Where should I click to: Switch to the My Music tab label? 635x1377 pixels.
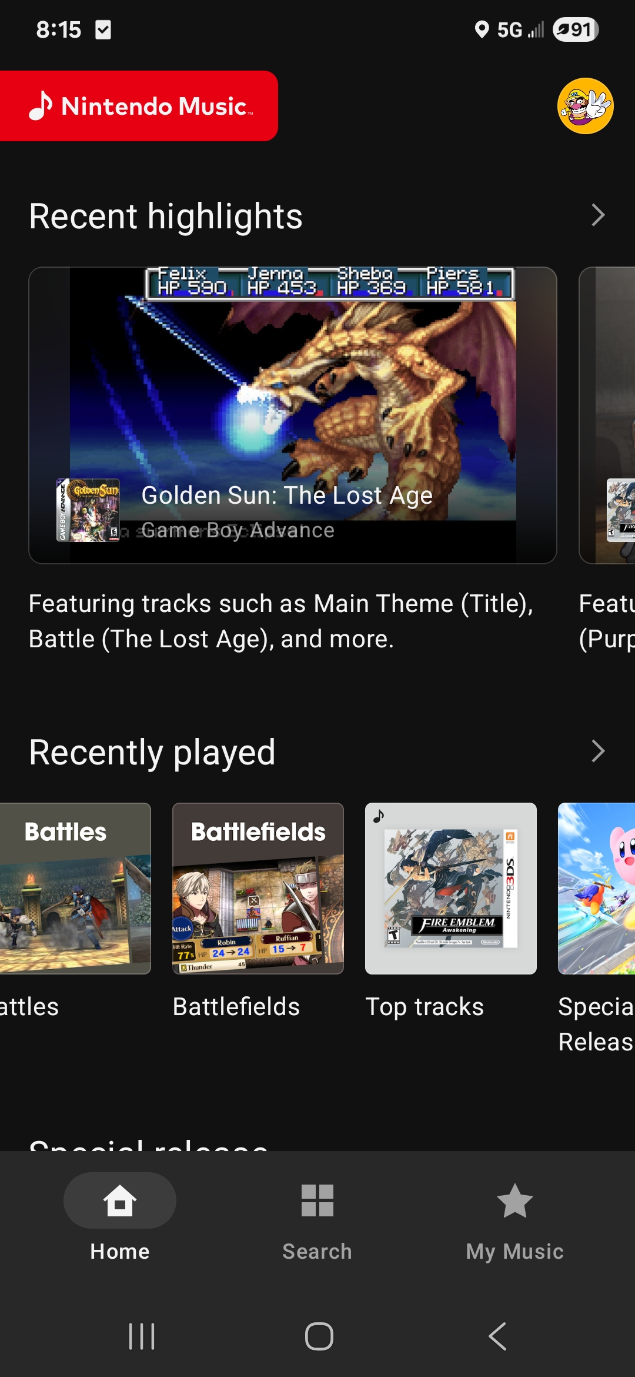[x=515, y=1251]
